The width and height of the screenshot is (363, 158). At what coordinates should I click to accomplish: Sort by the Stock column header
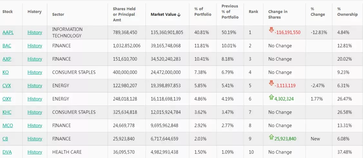pos(8,12)
